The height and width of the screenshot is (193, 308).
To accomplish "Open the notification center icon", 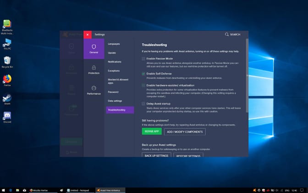I will click(x=302, y=190).
